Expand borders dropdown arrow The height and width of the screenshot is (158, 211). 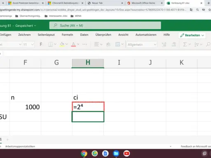(55, 44)
